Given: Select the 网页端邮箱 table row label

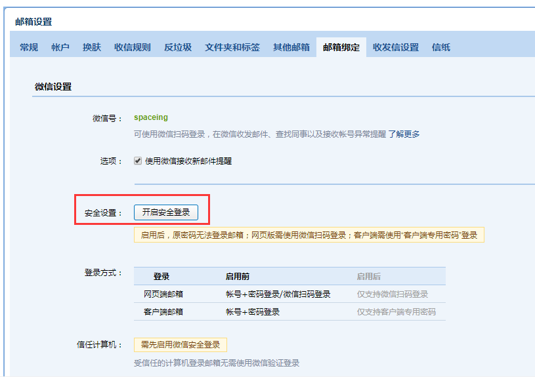Looking at the screenshot, I should coord(163,294).
